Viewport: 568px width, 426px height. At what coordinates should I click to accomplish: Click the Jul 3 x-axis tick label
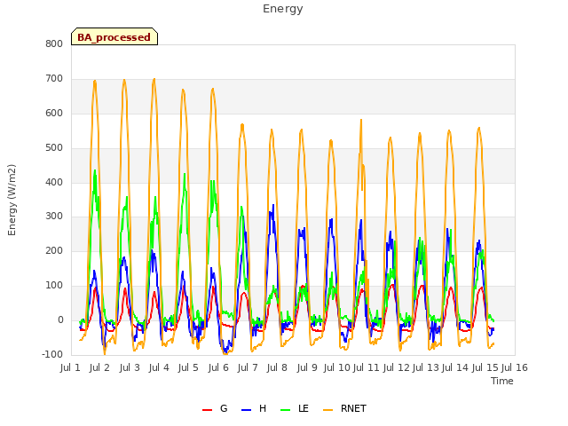tap(130, 367)
